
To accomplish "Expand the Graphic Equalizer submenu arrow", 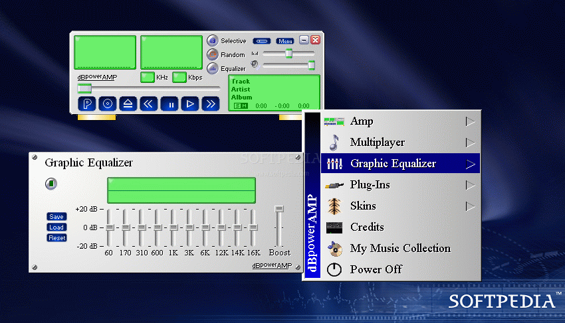I will tap(470, 164).
